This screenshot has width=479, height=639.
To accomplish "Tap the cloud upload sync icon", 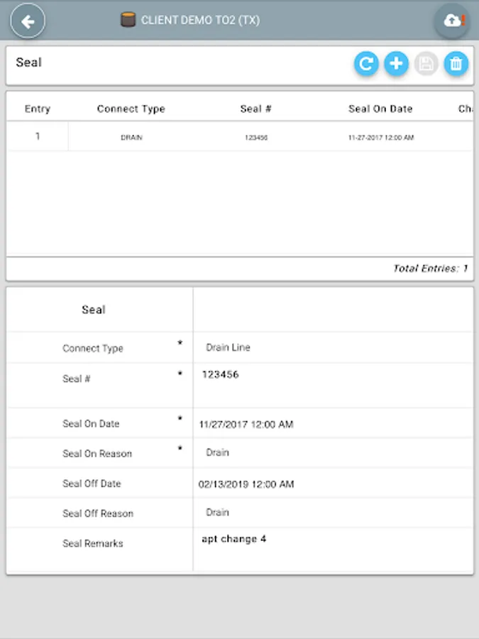I will (452, 21).
